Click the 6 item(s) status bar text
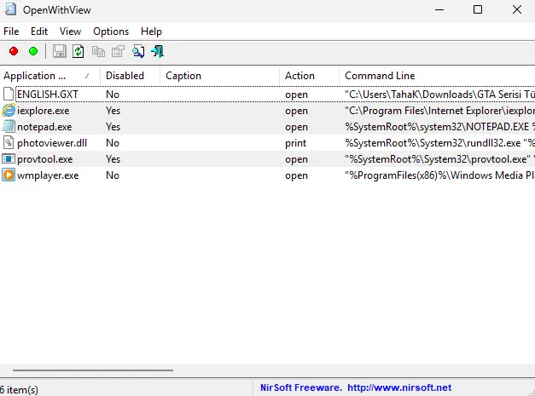Screen dimensions: 535x396 19,389
